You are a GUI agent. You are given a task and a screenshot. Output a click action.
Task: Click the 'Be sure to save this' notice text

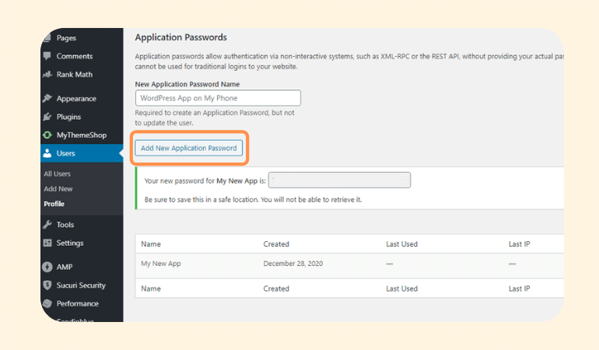[x=253, y=199]
